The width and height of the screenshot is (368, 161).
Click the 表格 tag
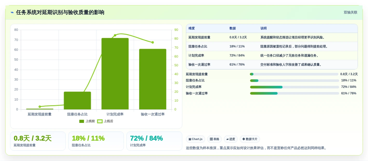215,139
